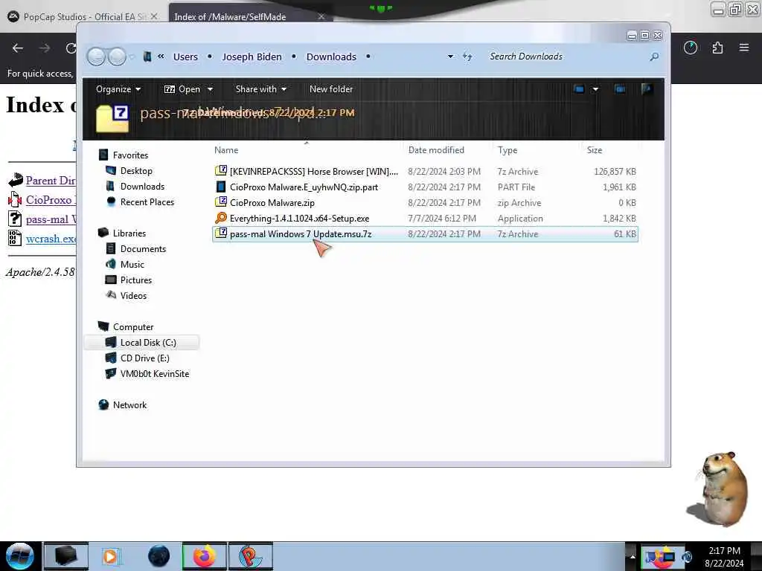Expand the breadcrumb double-chevron overflow
This screenshot has height=571, width=762.
point(161,57)
